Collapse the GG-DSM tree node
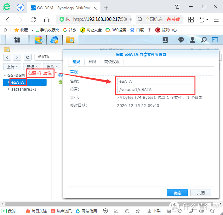This screenshot has width=223, height=215. coord(5,75)
